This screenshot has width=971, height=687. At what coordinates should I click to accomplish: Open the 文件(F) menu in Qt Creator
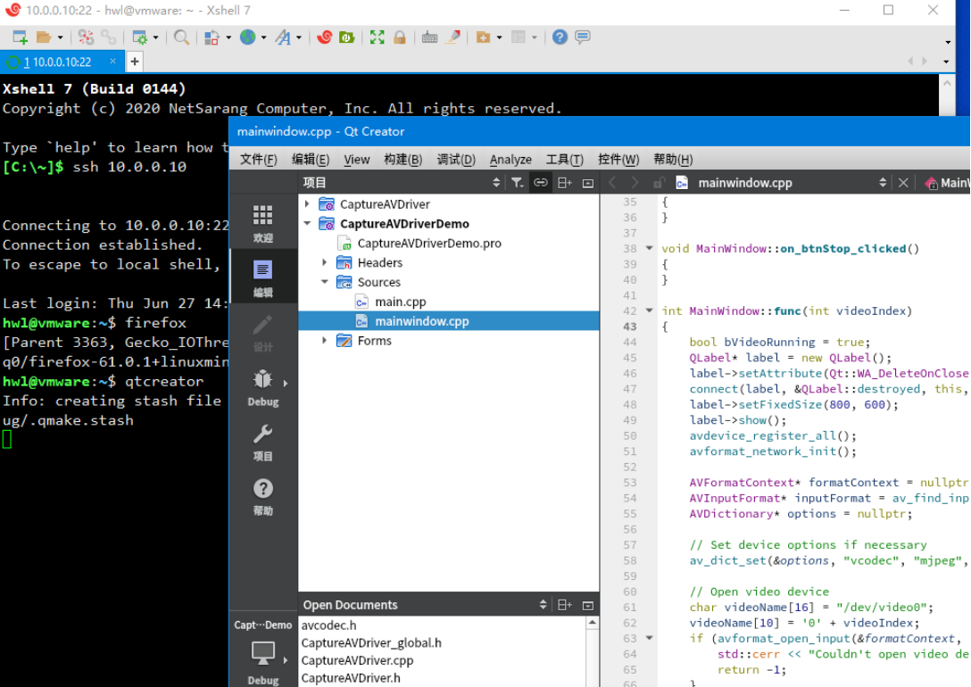258,160
